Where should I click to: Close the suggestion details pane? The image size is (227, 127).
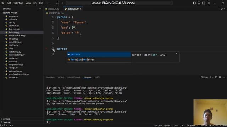(177, 53)
